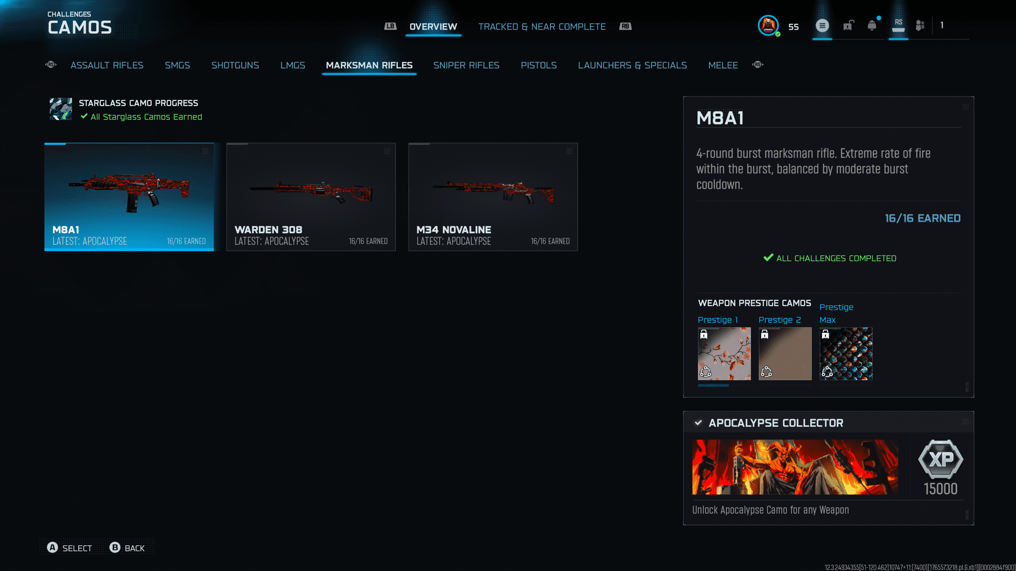Viewport: 1016px width, 571px height.
Task: Select the Prestige Max camo swatch
Action: click(846, 354)
